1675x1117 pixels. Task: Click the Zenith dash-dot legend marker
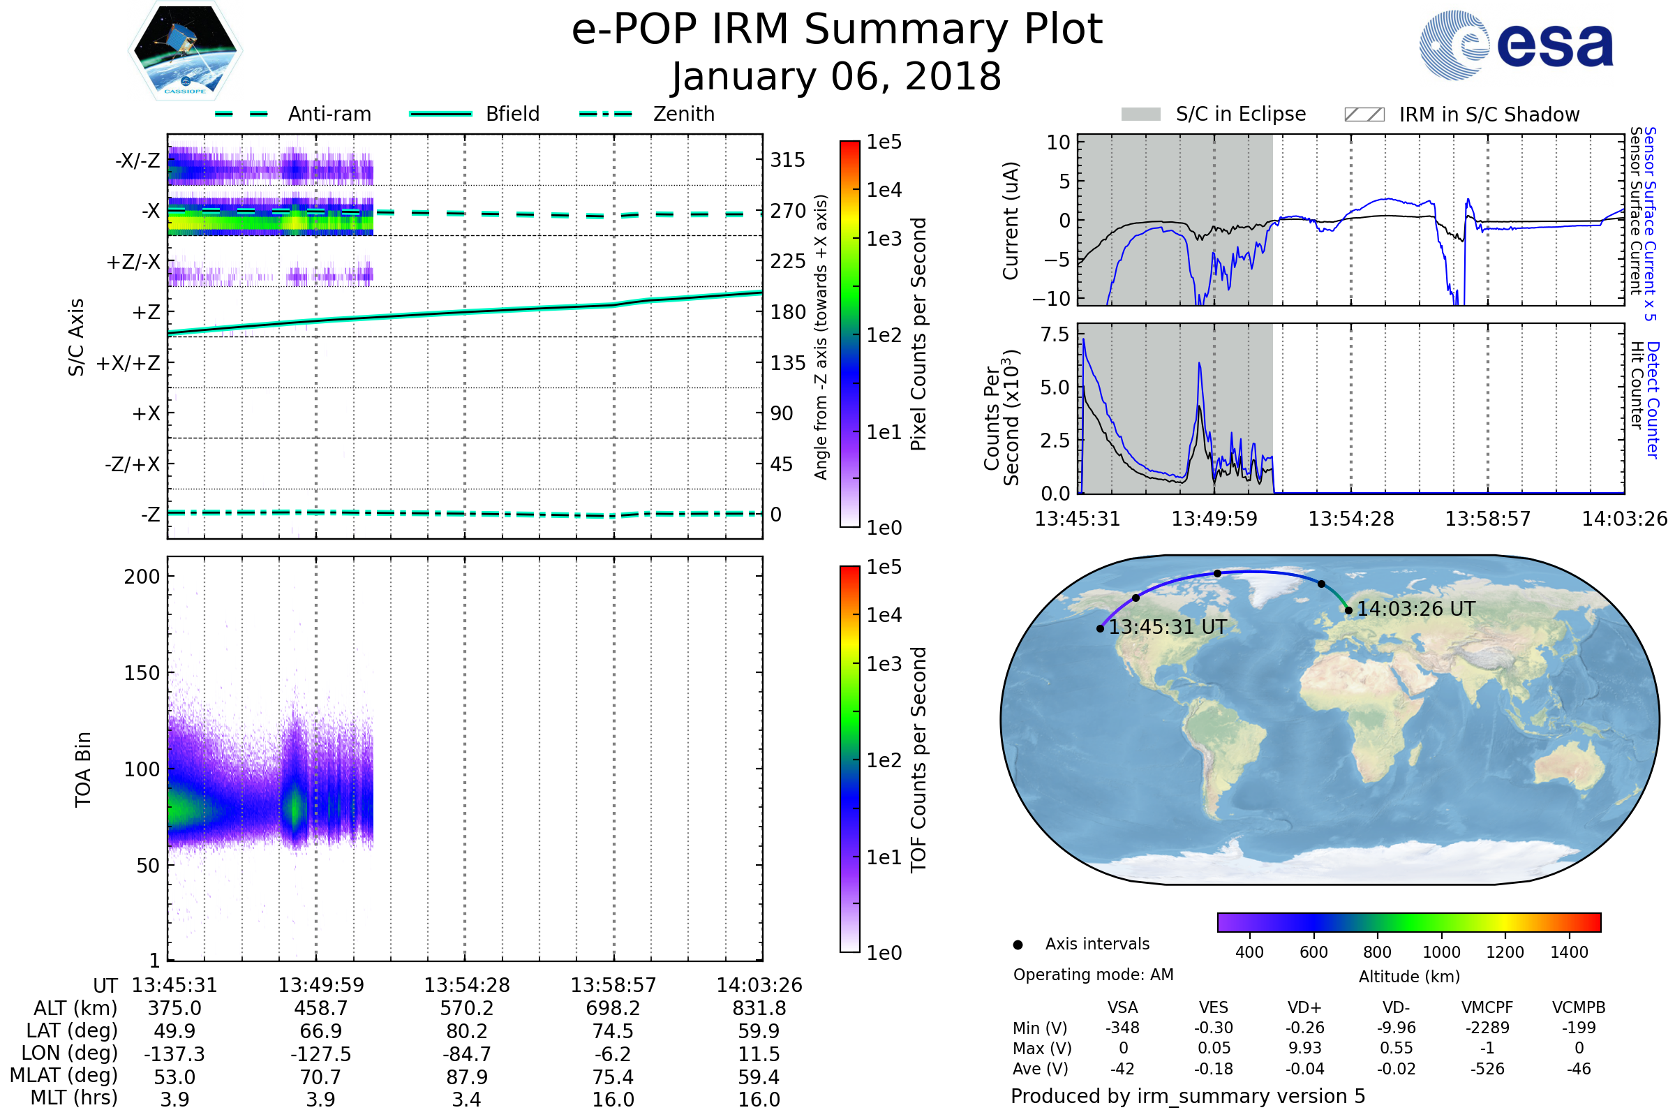605,114
